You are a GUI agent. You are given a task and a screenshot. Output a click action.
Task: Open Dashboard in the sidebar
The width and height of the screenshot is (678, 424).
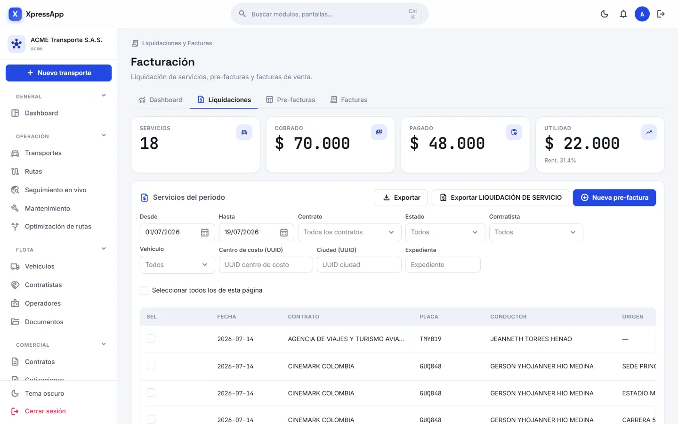tap(59, 113)
